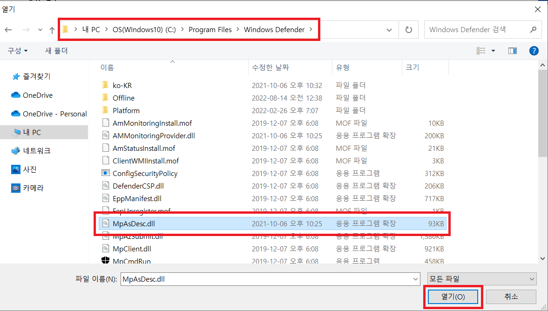Select '내 PC' in the navigation pane

(x=44, y=132)
